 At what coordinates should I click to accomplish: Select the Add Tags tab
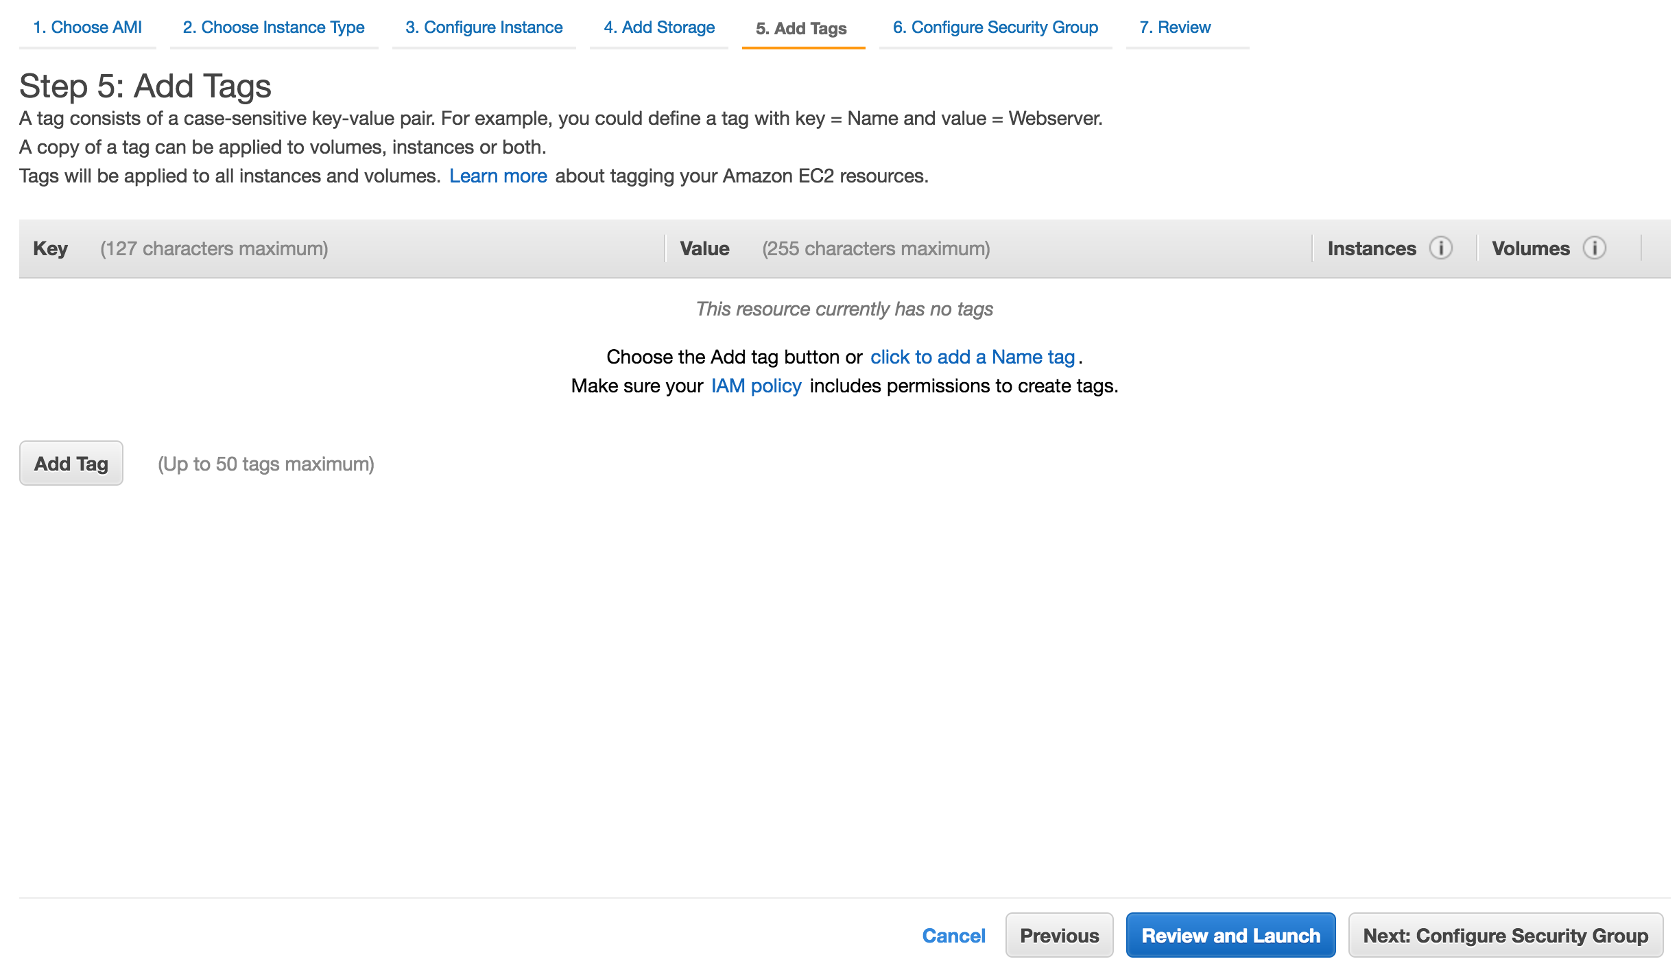tap(801, 29)
